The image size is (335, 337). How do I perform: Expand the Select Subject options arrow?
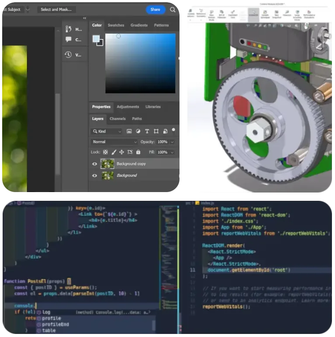pos(28,10)
